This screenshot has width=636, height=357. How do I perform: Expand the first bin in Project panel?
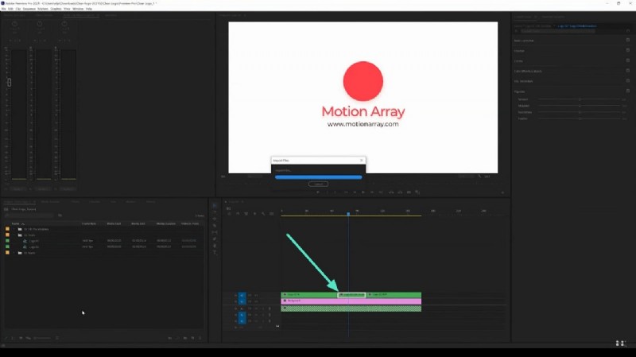click(x=15, y=229)
